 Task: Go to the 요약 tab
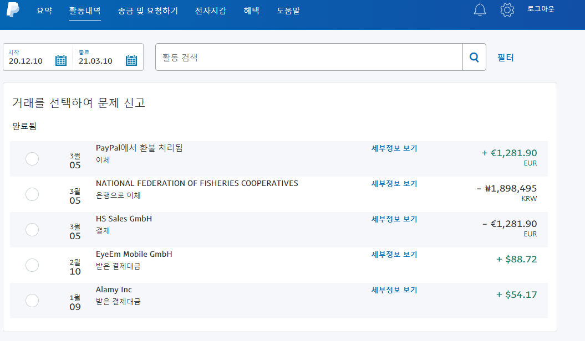tap(44, 11)
